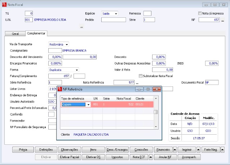The height and width of the screenshot is (165, 230).
Task: Open the arrow menu next to Financeiro
Action: pyautogui.click(x=175, y=149)
